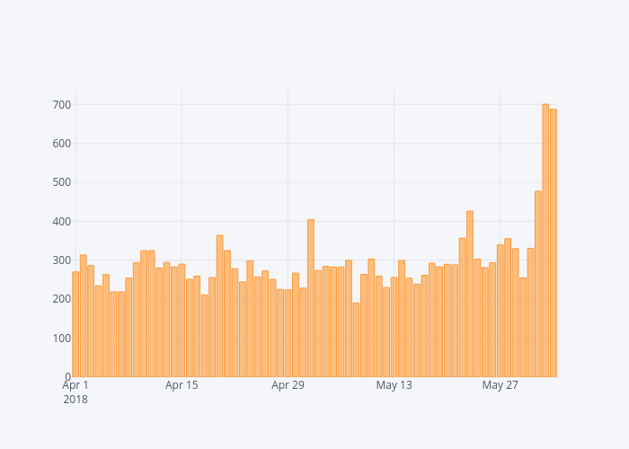This screenshot has height=449, width=629.
Task: Click the 'Apr 29' x-axis label
Action: pyautogui.click(x=288, y=385)
